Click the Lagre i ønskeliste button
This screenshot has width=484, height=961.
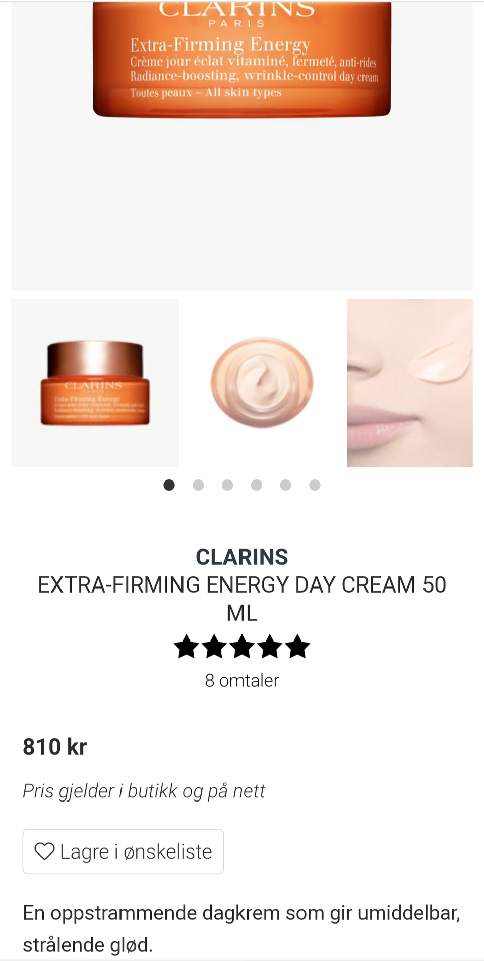tap(123, 851)
